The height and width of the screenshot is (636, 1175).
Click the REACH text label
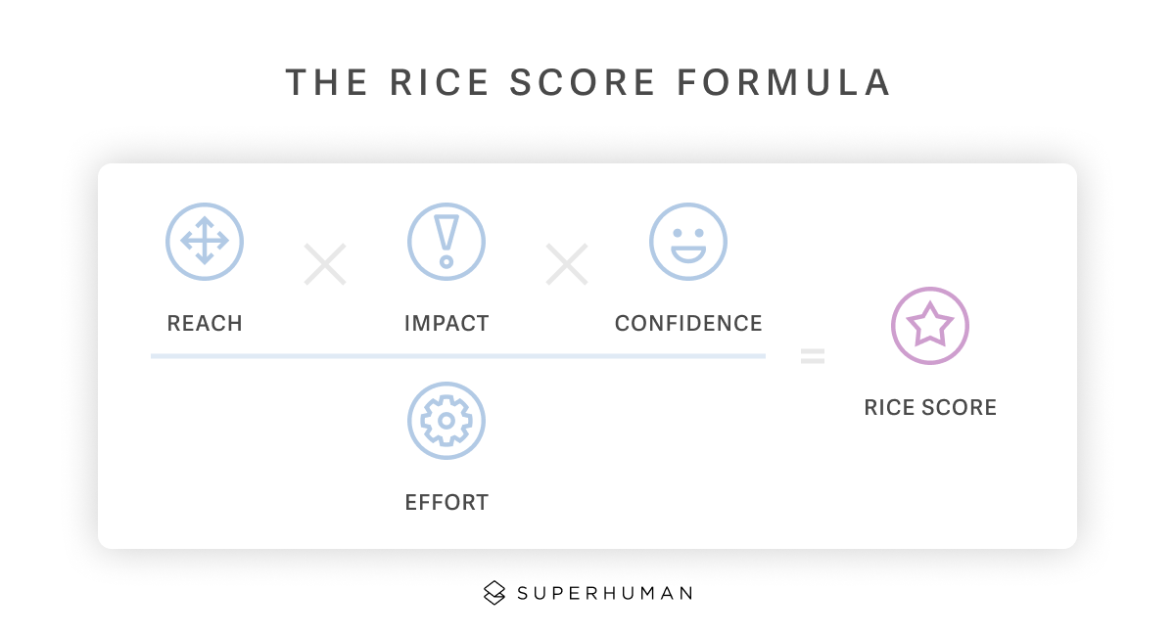(205, 324)
